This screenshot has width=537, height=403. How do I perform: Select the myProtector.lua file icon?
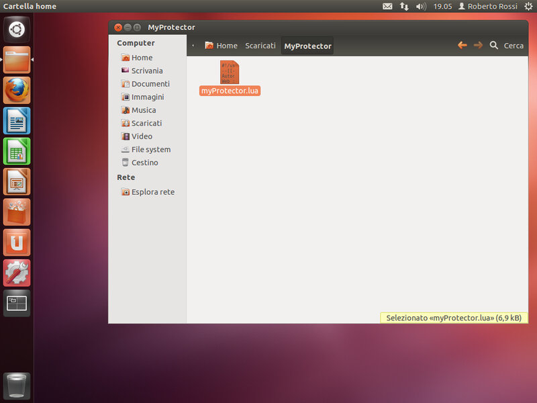point(229,73)
